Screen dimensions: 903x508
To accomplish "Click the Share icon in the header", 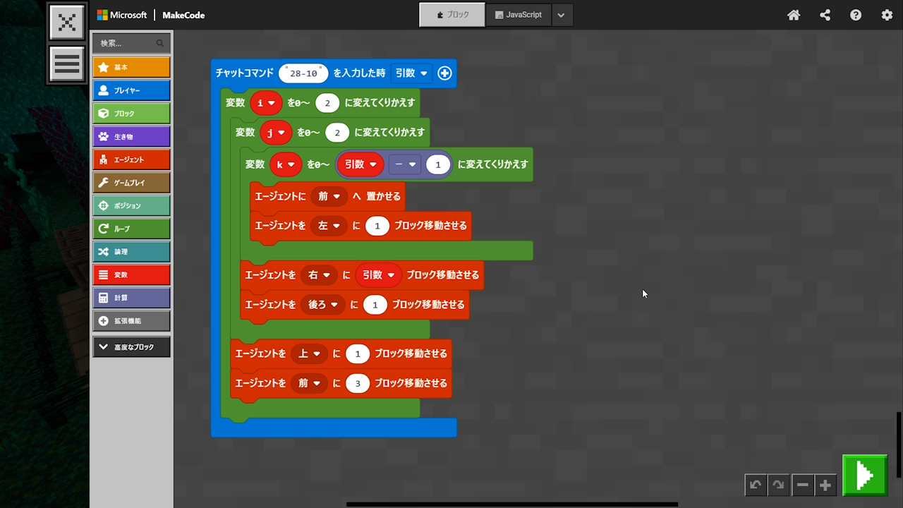I will coord(825,15).
